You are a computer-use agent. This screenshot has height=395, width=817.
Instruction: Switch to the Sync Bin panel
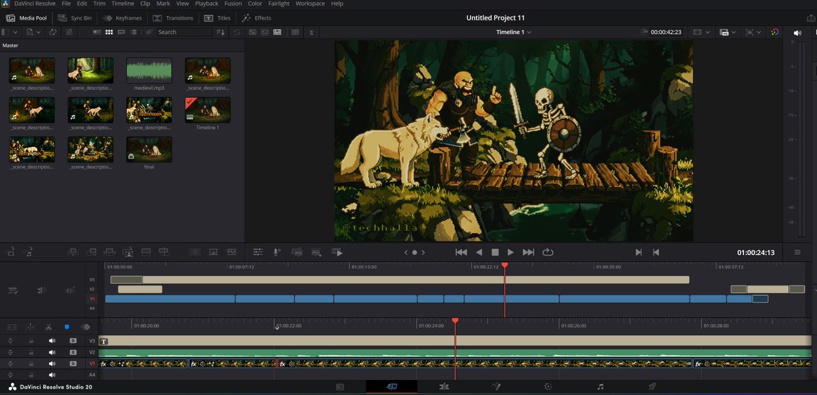pos(75,18)
